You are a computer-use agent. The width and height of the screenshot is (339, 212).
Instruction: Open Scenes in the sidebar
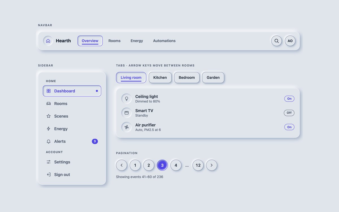[72, 116]
